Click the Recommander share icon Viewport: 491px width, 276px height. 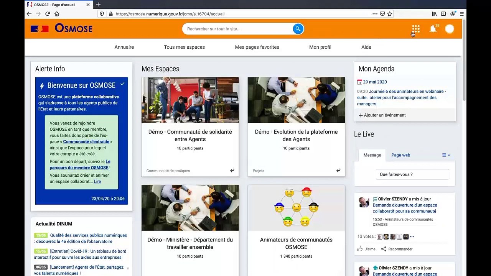pos(383,249)
